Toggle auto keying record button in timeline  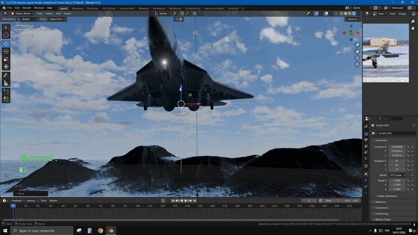coord(163,200)
